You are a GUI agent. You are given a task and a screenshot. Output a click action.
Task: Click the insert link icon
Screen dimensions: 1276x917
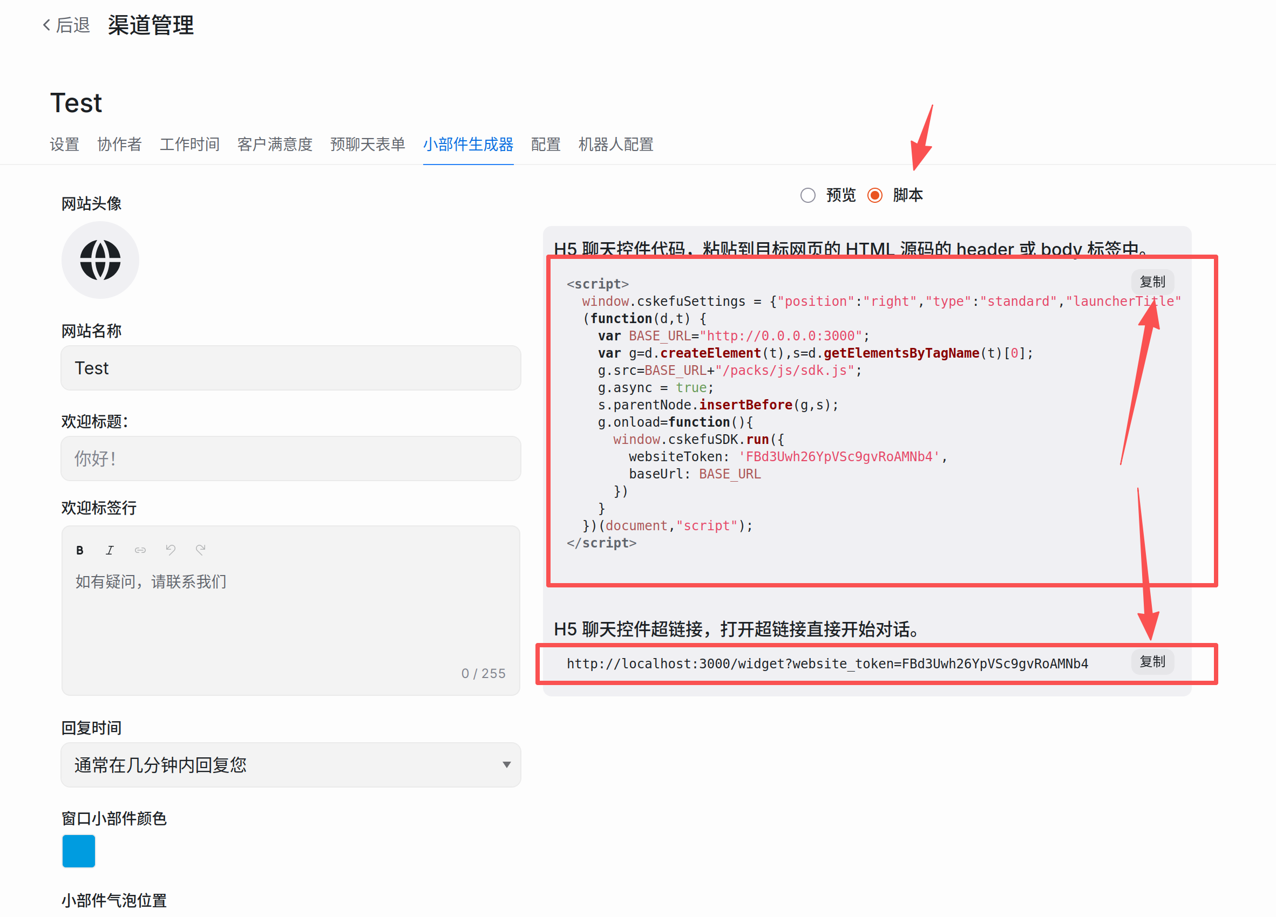tap(140, 550)
